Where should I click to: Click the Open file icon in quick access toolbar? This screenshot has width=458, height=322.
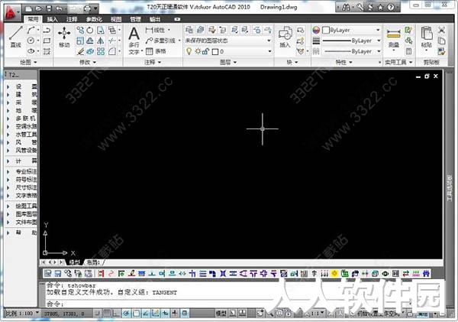(x=39, y=8)
